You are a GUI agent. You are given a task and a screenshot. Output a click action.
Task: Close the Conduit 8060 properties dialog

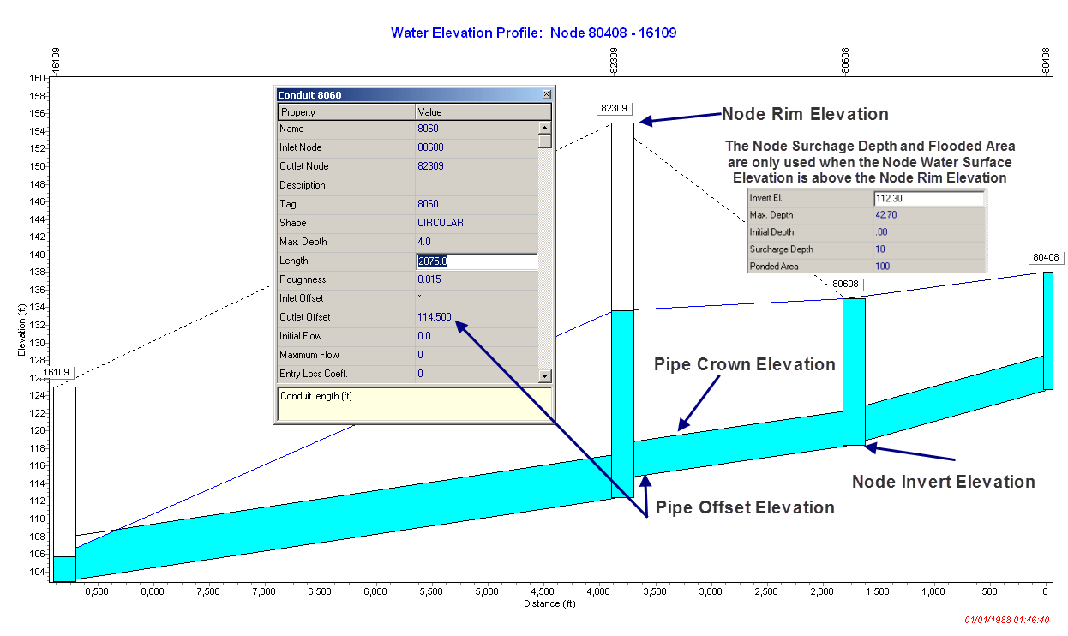tap(546, 93)
